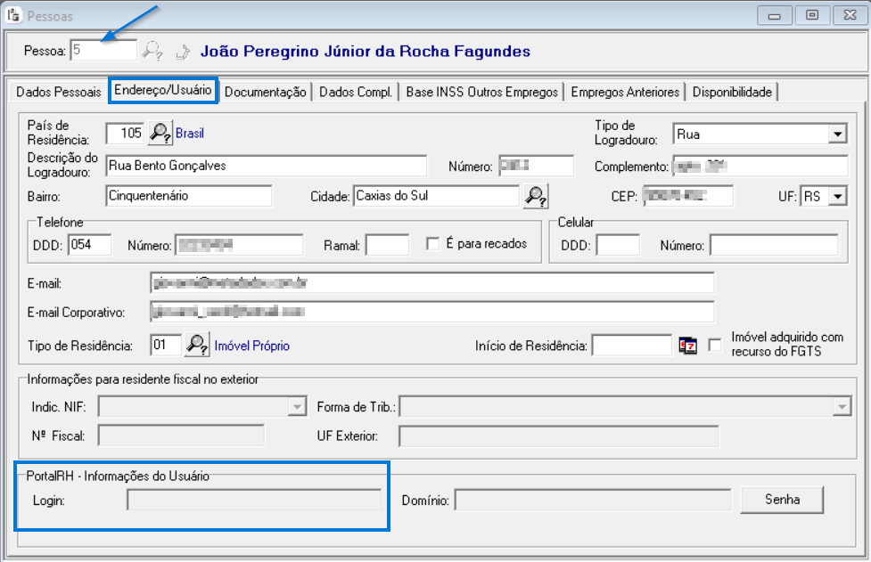This screenshot has width=871, height=562.
Task: Enable the 'É para recados' checkbox
Action: click(x=433, y=244)
